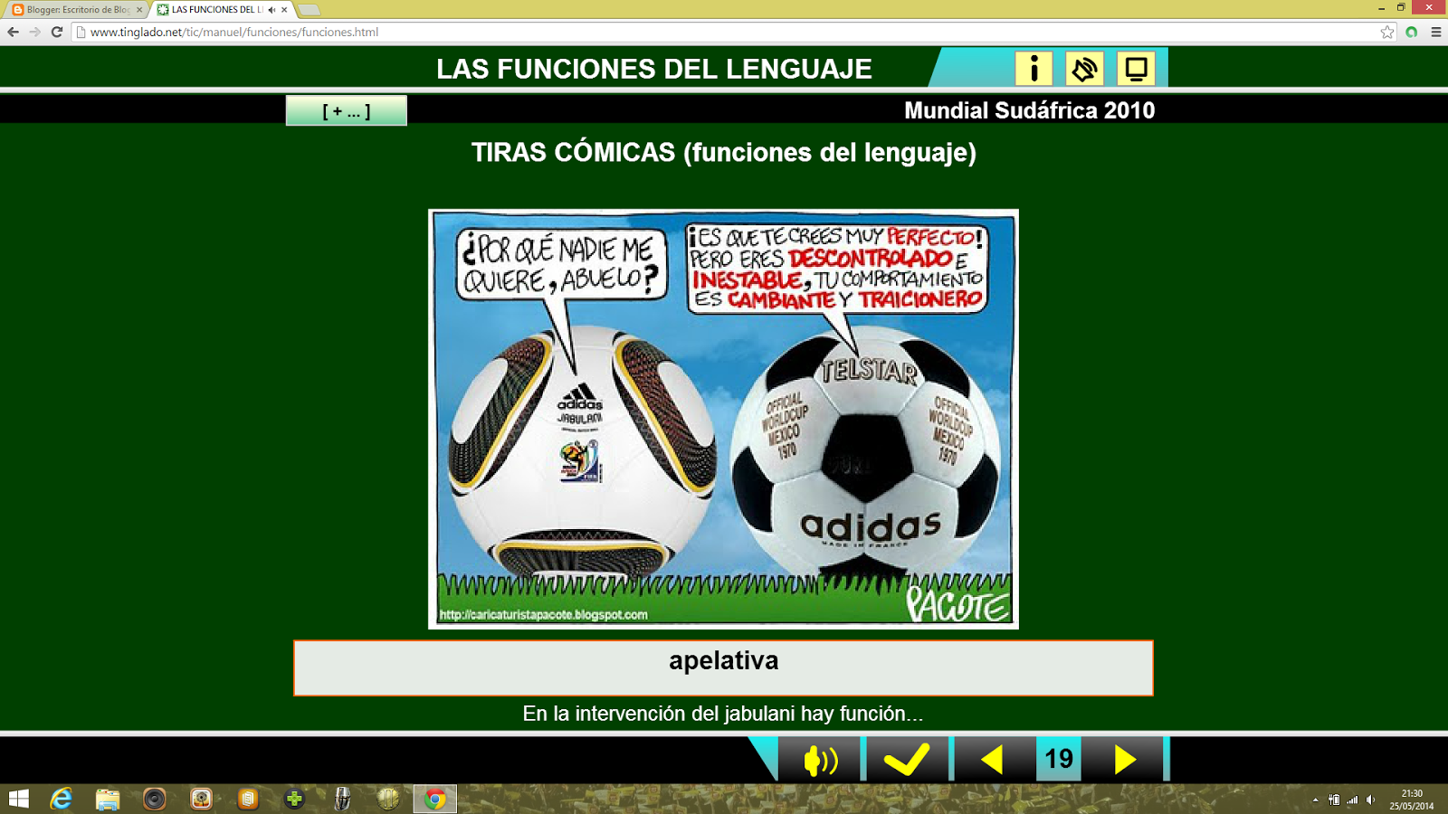This screenshot has width=1448, height=814.
Task: Switch to the Blogger Escritorio tab
Action: click(76, 10)
